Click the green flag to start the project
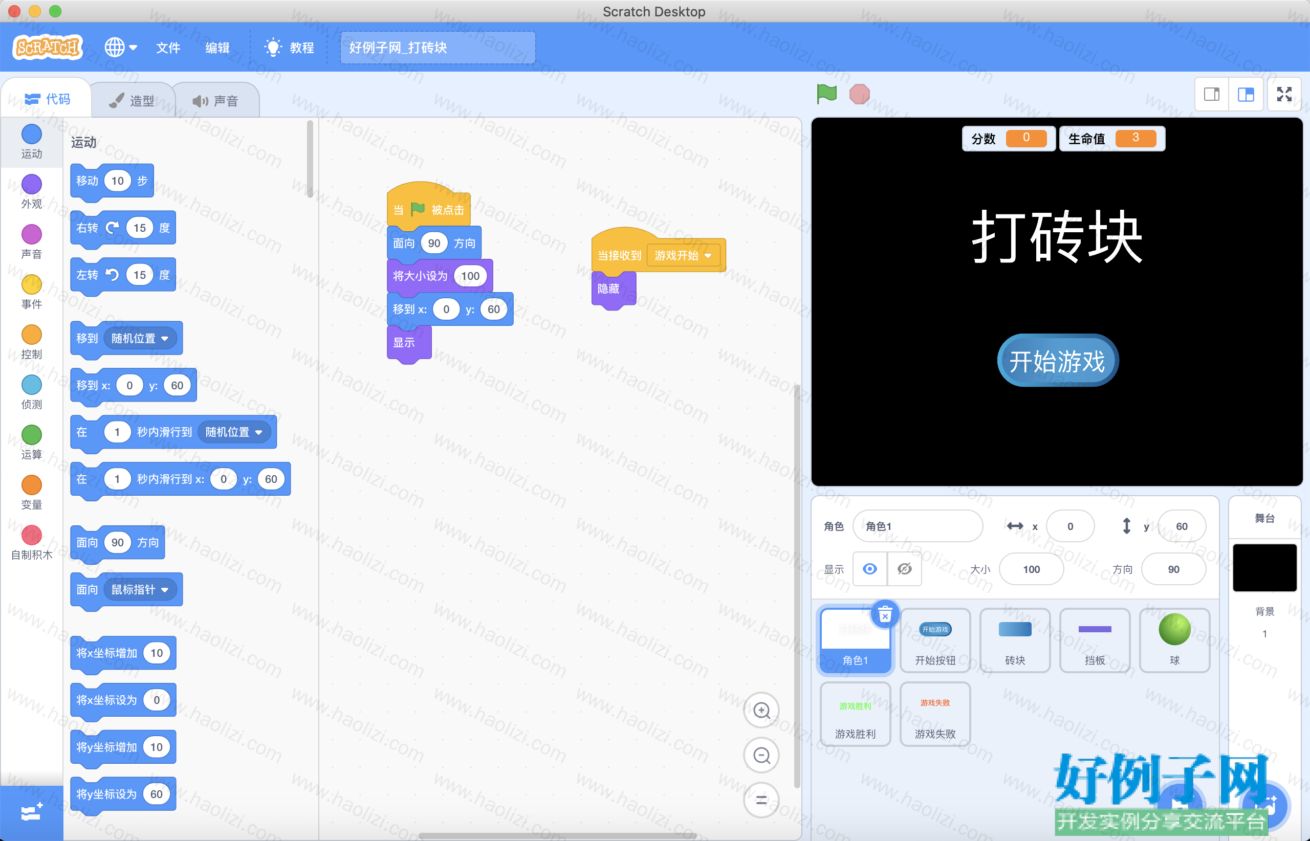 (826, 94)
